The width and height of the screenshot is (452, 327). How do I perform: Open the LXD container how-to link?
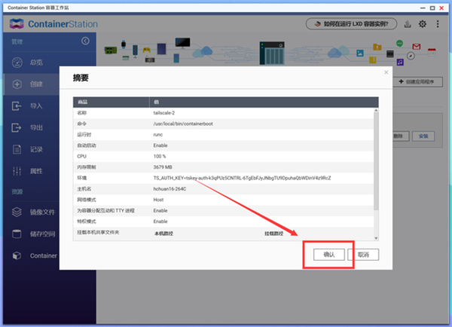[x=351, y=24]
